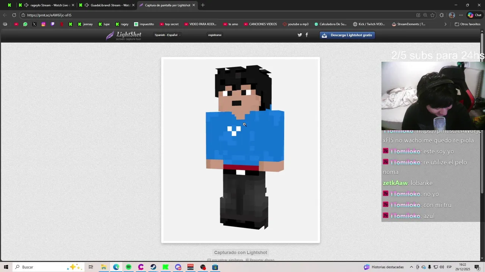
Task: Unmute the GuadaLibrandi Stream tab audio icon
Action: (87, 5)
